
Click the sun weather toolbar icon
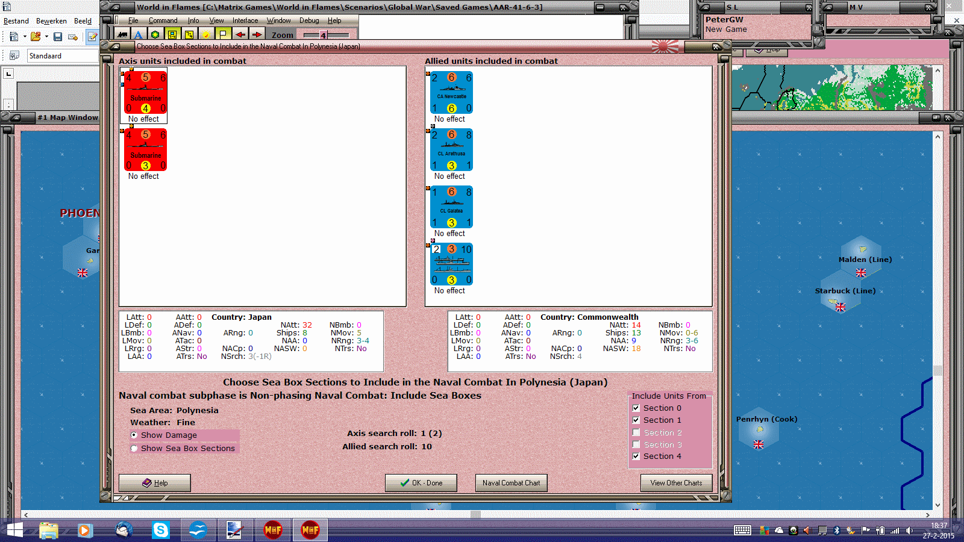click(206, 35)
